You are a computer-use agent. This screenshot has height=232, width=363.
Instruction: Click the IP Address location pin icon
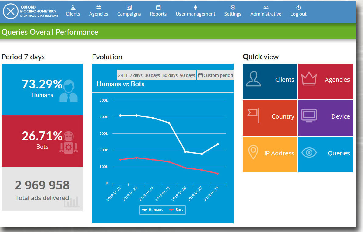253,153
